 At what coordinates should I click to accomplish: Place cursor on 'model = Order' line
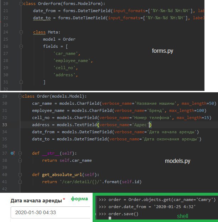[59, 39]
